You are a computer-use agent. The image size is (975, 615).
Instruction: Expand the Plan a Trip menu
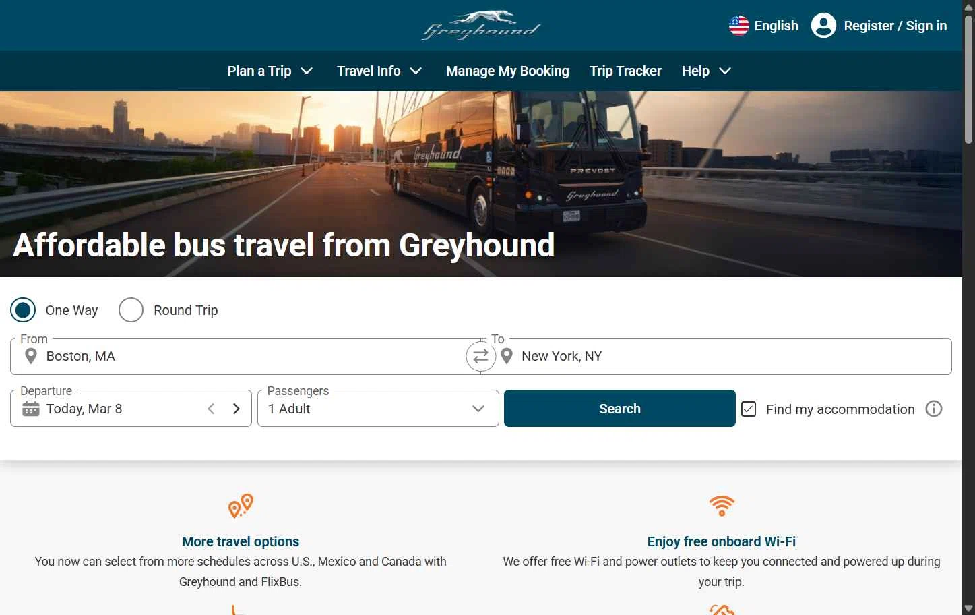pos(270,71)
